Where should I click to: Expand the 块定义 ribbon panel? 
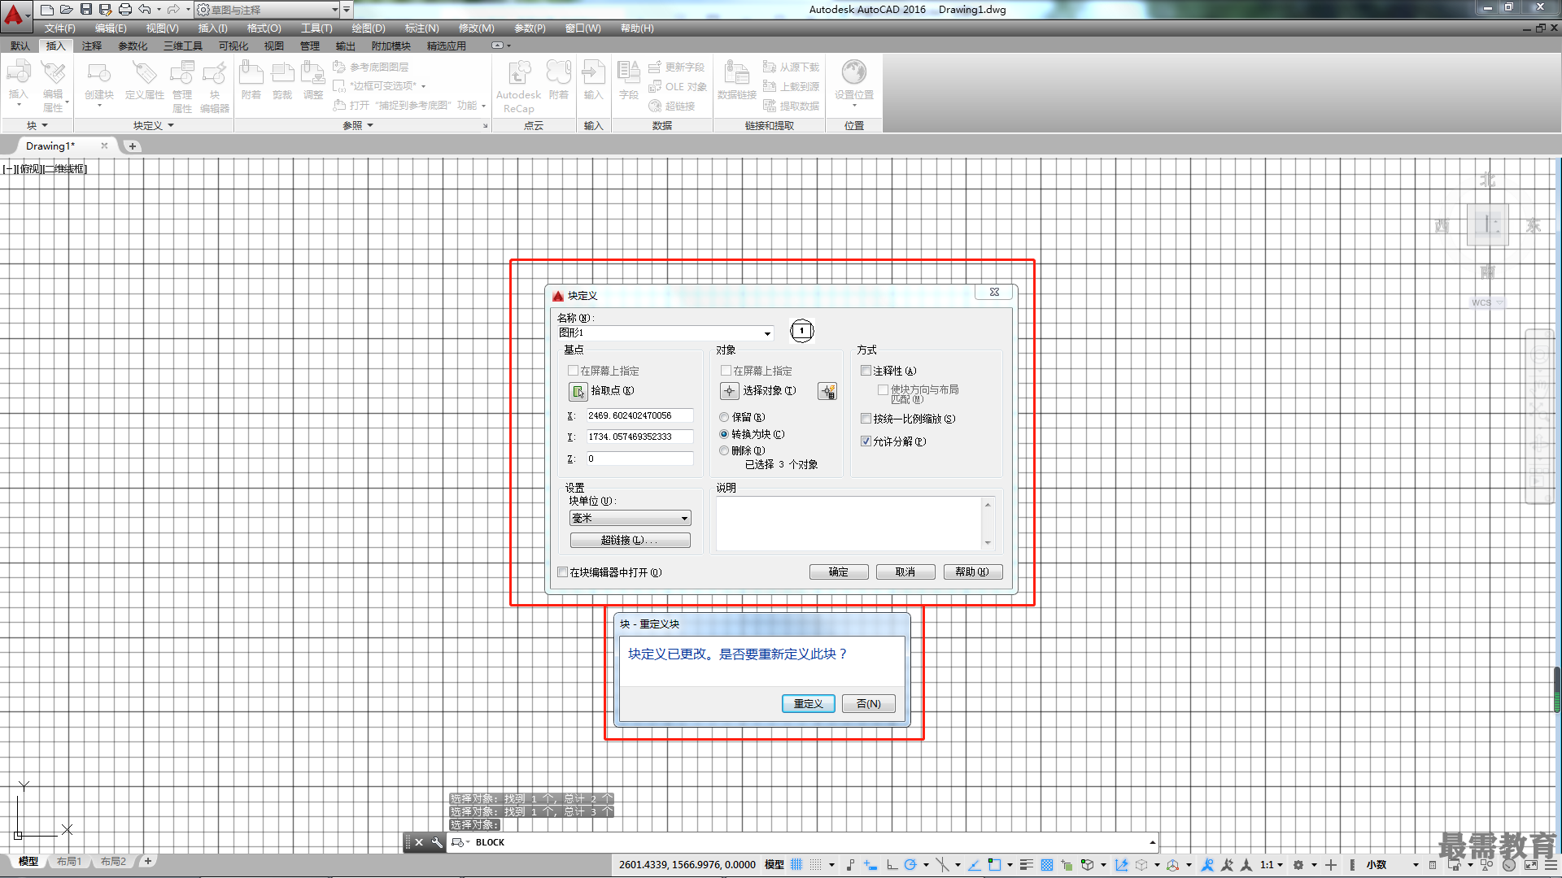point(154,125)
